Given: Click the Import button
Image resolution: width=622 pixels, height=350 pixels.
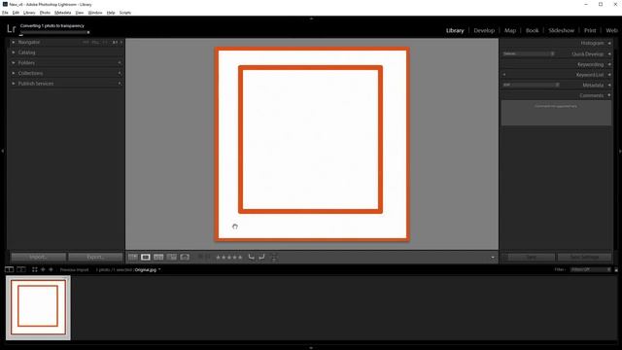Looking at the screenshot, I should [x=39, y=257].
